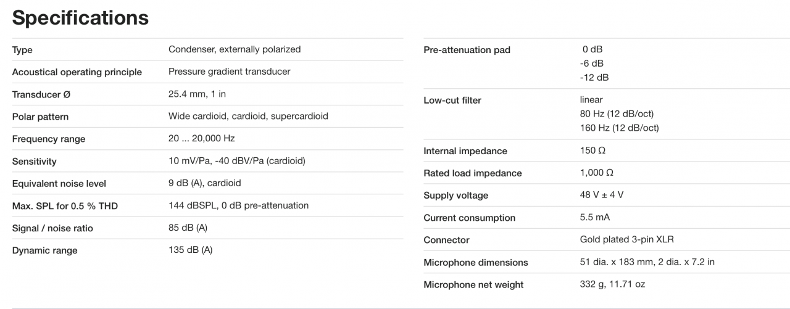790x309 pixels.
Task: Click the Frequency range value
Action: point(201,139)
